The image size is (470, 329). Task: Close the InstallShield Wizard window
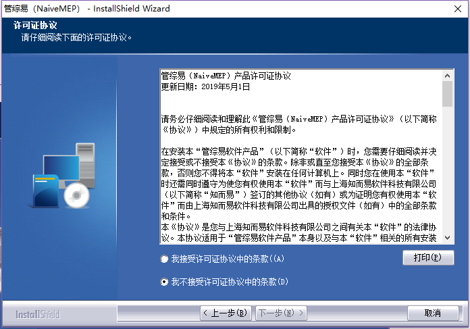point(458,9)
